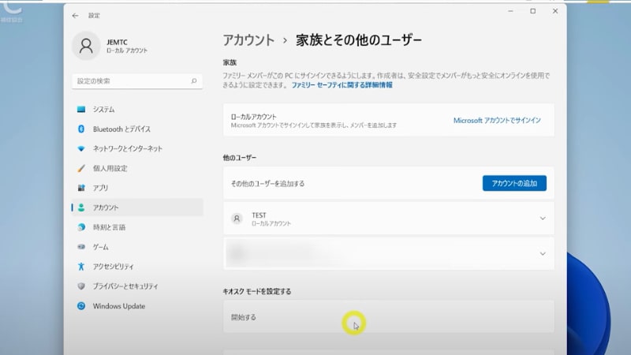Click the 時刻と言語 globe icon

[81, 227]
